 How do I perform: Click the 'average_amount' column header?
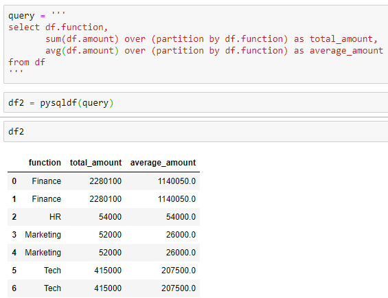coord(163,163)
